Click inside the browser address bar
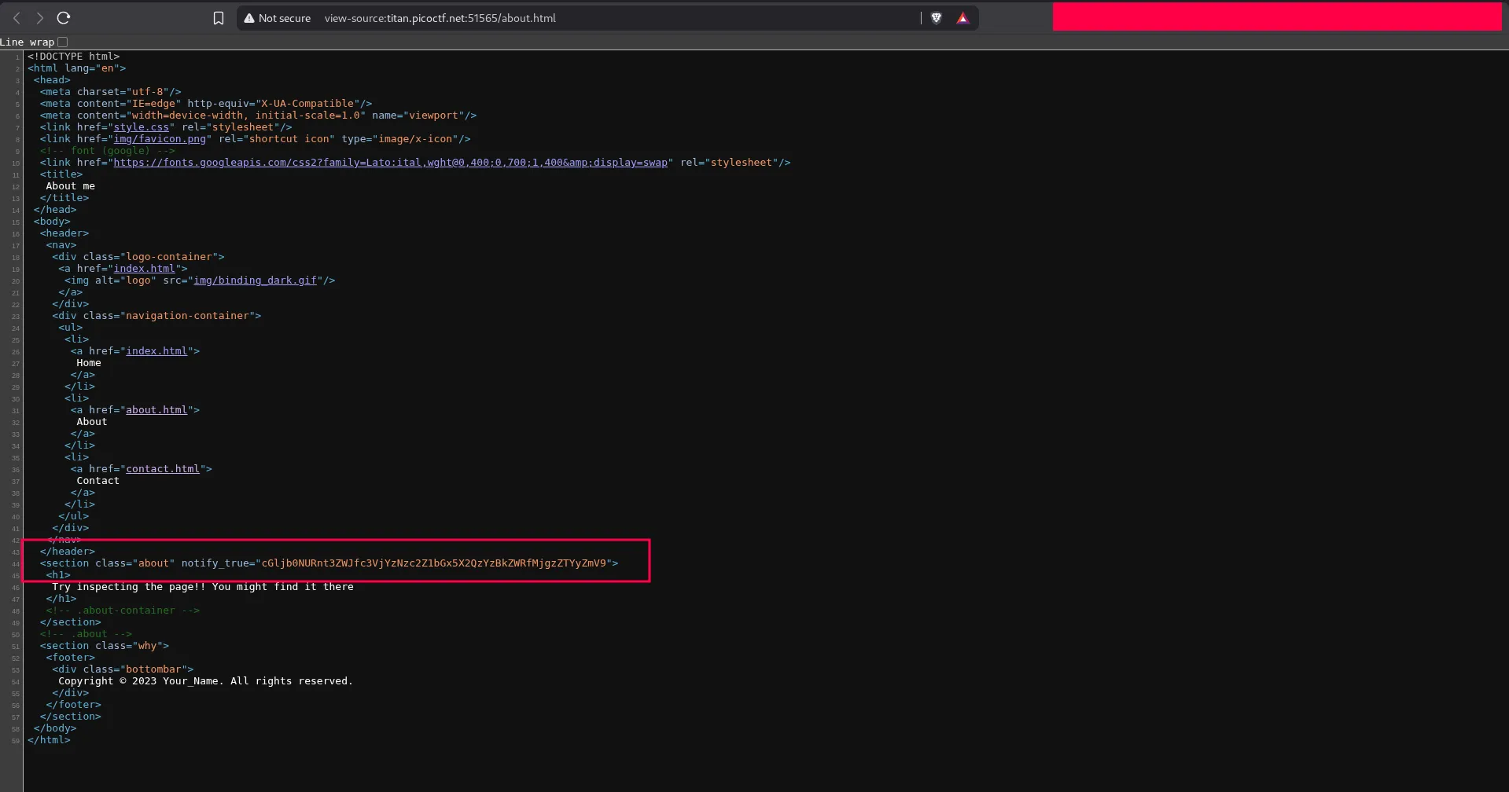The height and width of the screenshot is (792, 1509). point(550,17)
